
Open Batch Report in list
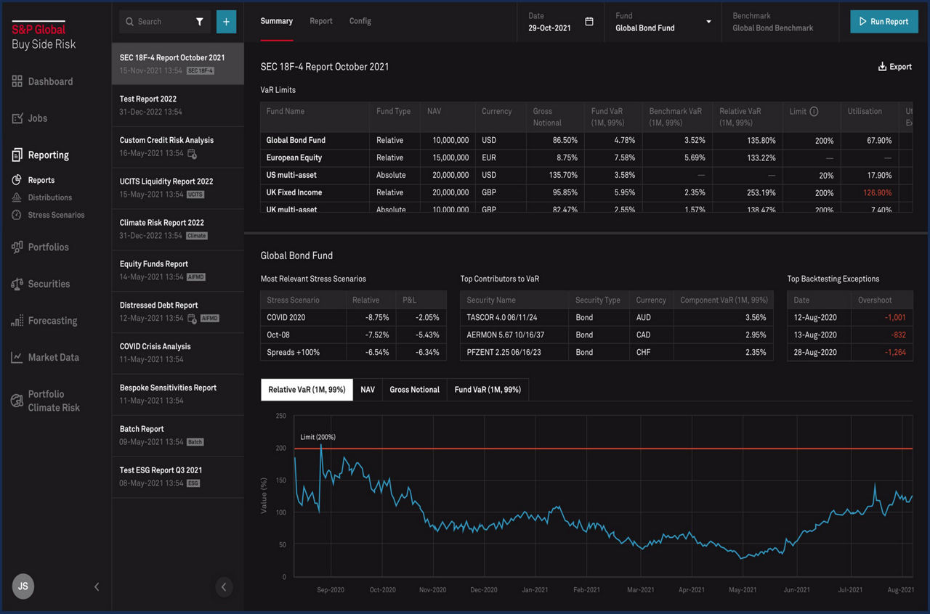(x=178, y=435)
